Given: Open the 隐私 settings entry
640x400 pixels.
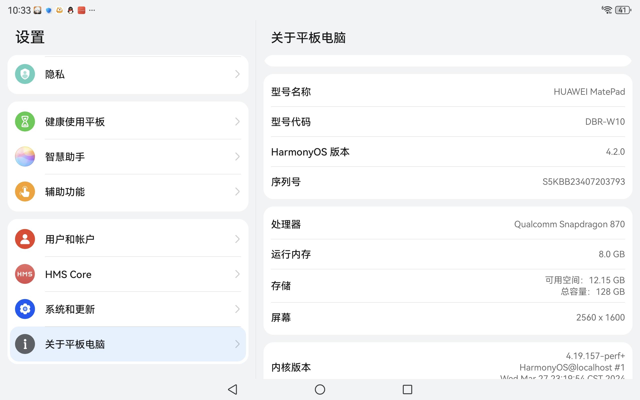Looking at the screenshot, I should 128,74.
